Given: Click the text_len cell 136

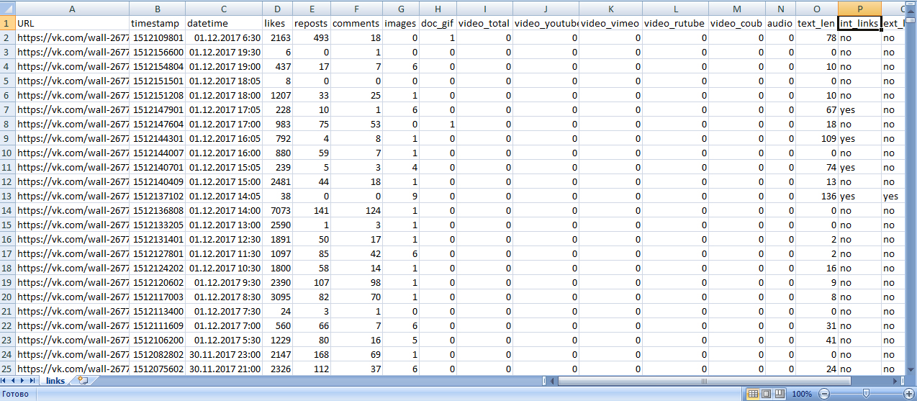Looking at the screenshot, I should 817,196.
